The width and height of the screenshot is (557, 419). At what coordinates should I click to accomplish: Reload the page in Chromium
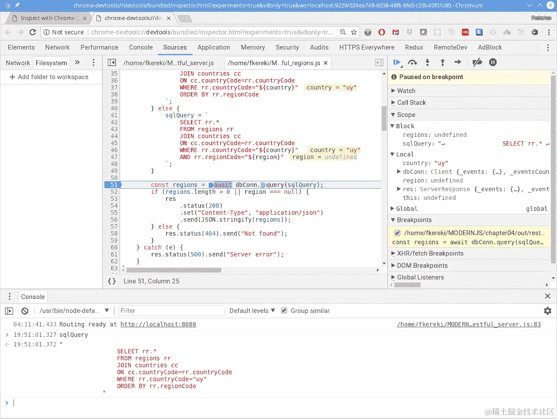tap(33, 32)
